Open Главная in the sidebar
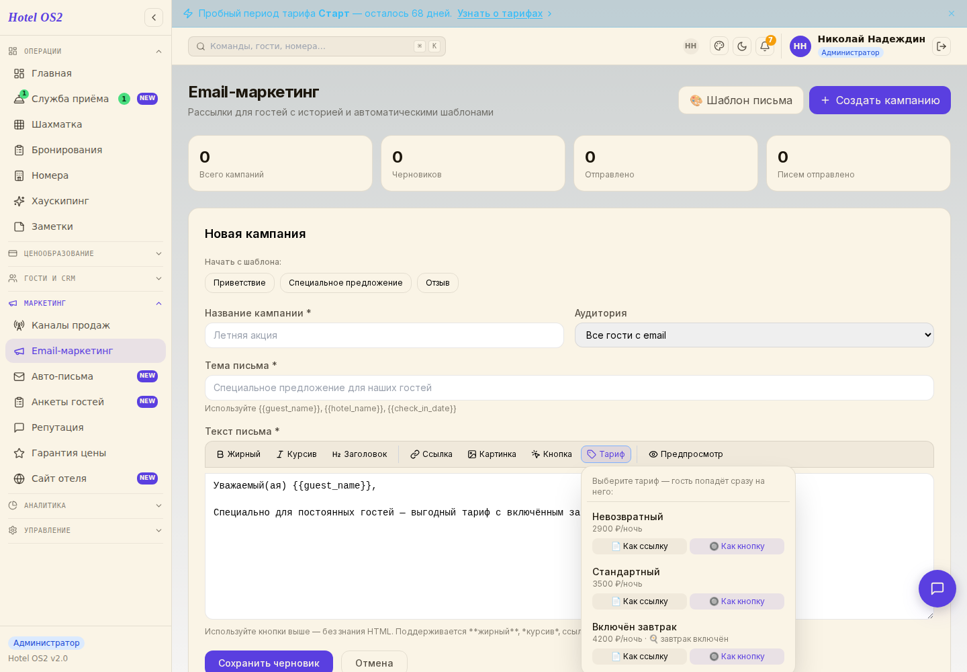 tap(85, 73)
